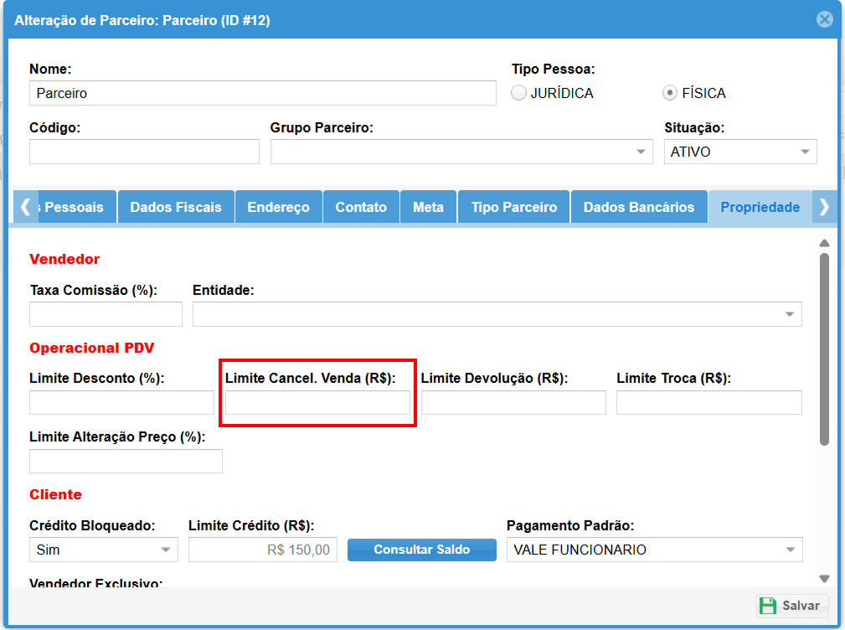845x630 pixels.
Task: Switch to the Dados Fiscais tab
Action: click(x=176, y=207)
